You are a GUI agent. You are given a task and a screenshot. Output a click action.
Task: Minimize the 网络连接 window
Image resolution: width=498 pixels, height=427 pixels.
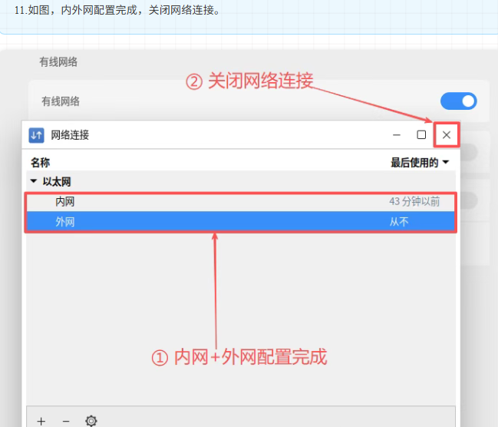click(397, 135)
